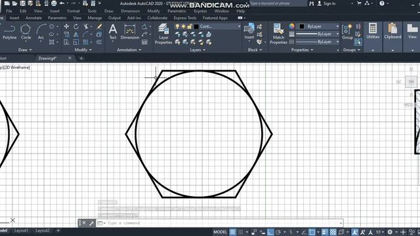The width and height of the screenshot is (420, 236).
Task: Activate the Scale tool
Action: point(76,42)
